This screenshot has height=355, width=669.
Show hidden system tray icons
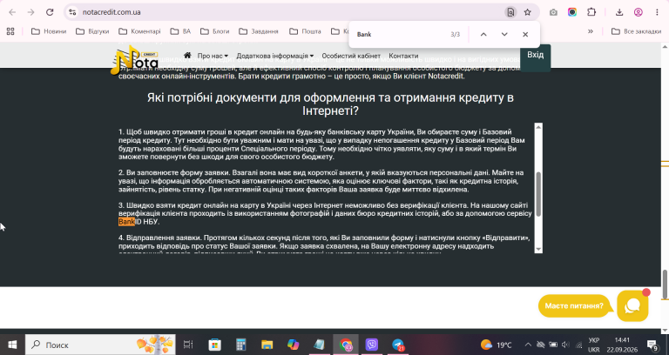click(x=528, y=345)
